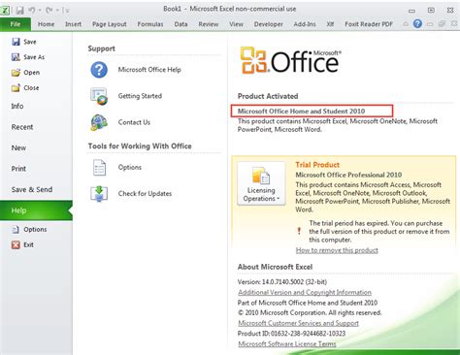Click the Excel application icon in title bar
Viewport: 460px width, 355px height.
(x=5, y=10)
